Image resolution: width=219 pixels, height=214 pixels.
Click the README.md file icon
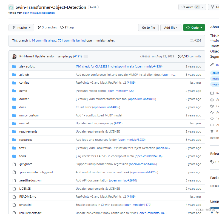(x=14, y=197)
